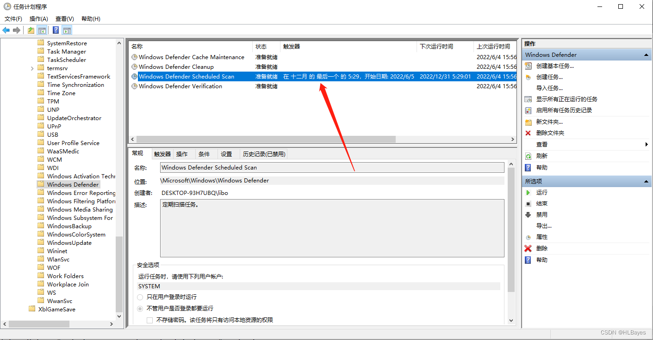Click the tree pane scroll-up arrow
Screen dimensions: 653x340
tap(119, 42)
